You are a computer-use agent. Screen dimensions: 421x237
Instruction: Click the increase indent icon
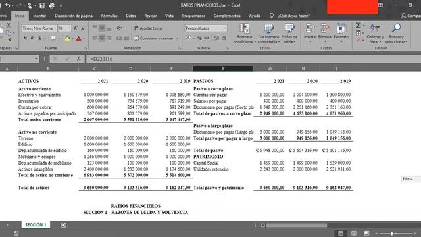[x=126, y=38]
